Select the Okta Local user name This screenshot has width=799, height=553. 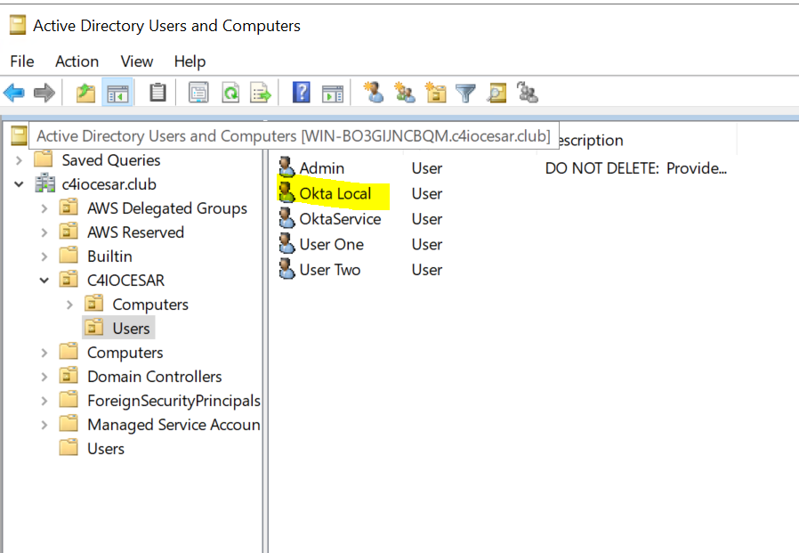pyautogui.click(x=335, y=193)
